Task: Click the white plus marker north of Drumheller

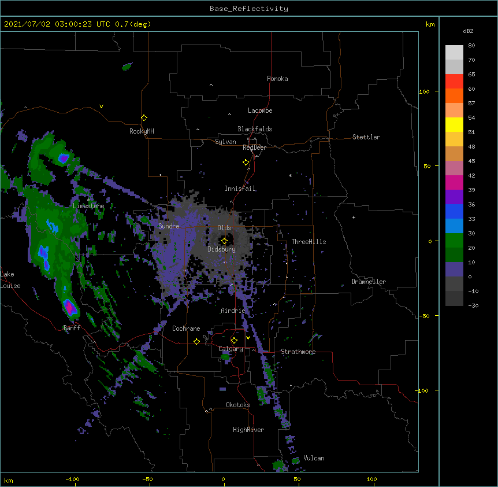Action: [x=354, y=217]
